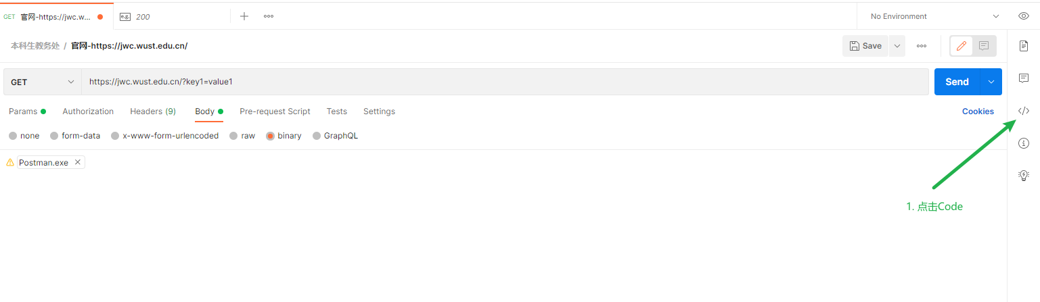Switch to comment mode icon

click(x=984, y=46)
